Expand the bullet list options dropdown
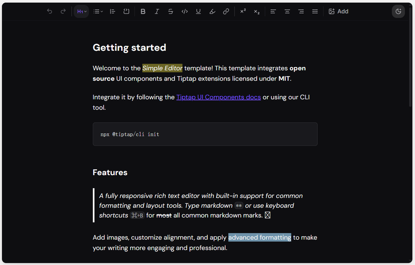The width and height of the screenshot is (415, 265). tap(98, 11)
